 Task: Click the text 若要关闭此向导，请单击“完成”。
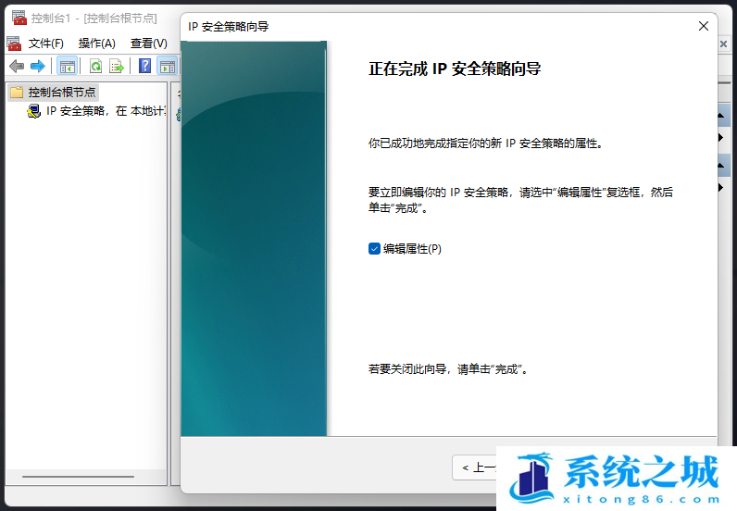tap(448, 369)
